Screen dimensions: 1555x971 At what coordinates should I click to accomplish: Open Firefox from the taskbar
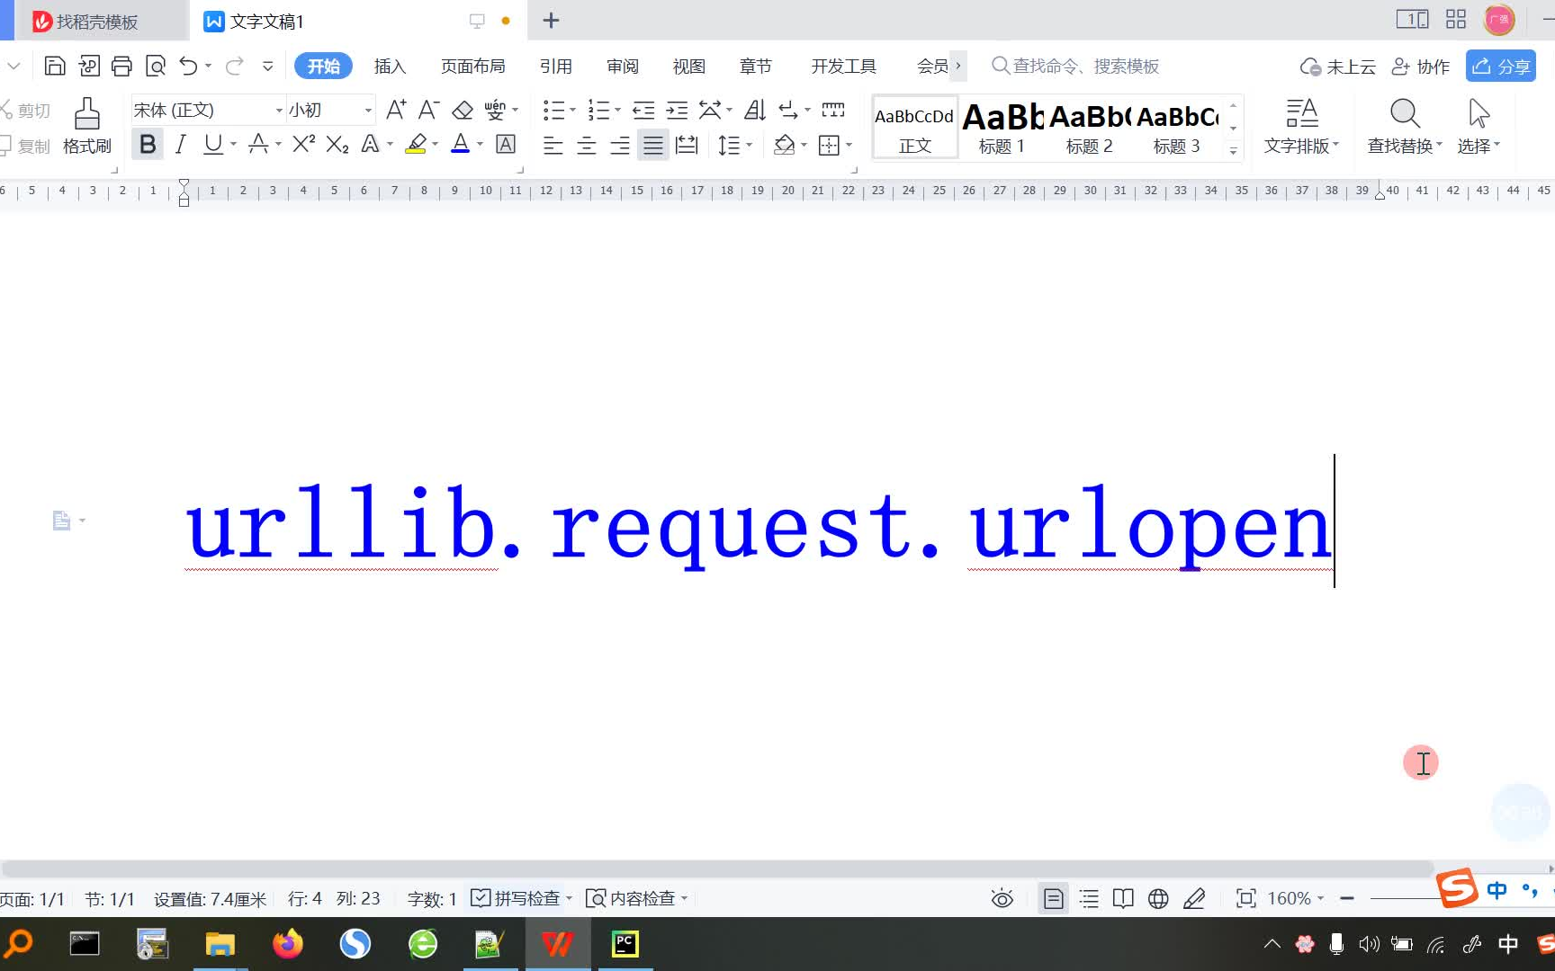click(288, 944)
